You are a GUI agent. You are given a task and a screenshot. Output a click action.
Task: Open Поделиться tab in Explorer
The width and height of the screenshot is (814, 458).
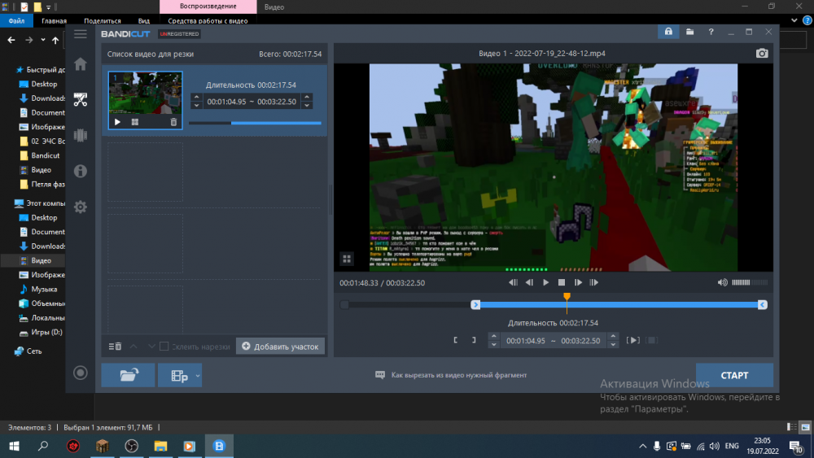tap(103, 21)
